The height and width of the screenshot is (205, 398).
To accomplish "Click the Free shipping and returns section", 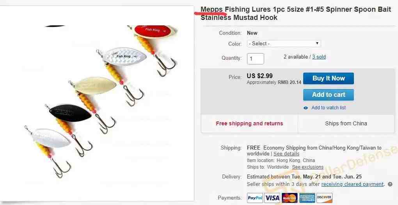I will tap(249, 123).
